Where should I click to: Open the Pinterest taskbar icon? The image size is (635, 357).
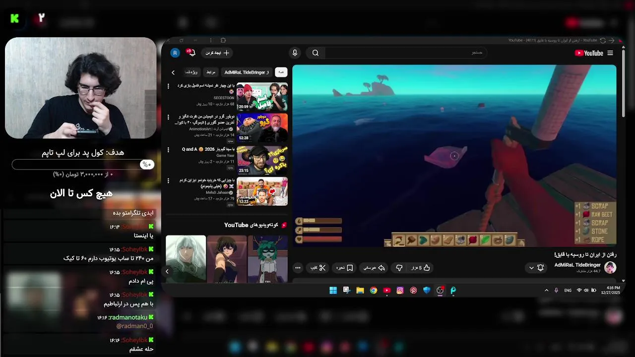point(413,291)
